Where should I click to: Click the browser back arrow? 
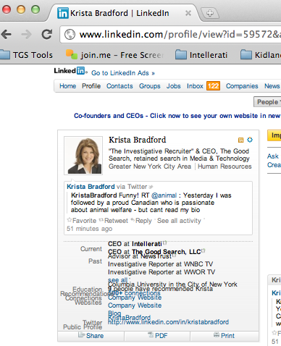pos(7,35)
